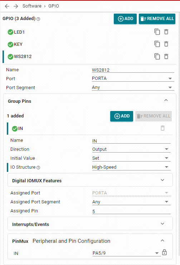Viewport: 180px width, 265px height.
Task: Collapse the Group Pins section
Action: click(x=166, y=100)
